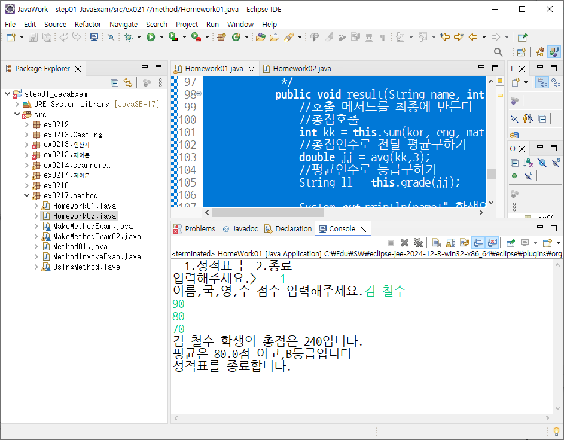Open the New wizard dropdown arrow

pos(22,37)
